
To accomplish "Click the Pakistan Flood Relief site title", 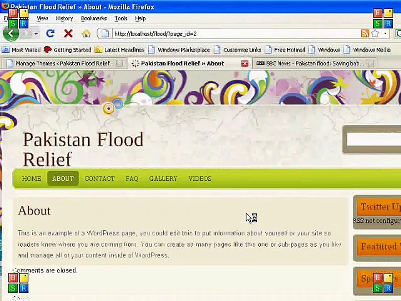I will [83, 149].
